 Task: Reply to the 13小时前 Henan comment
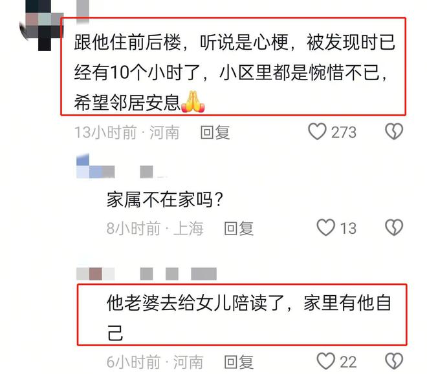tap(215, 132)
